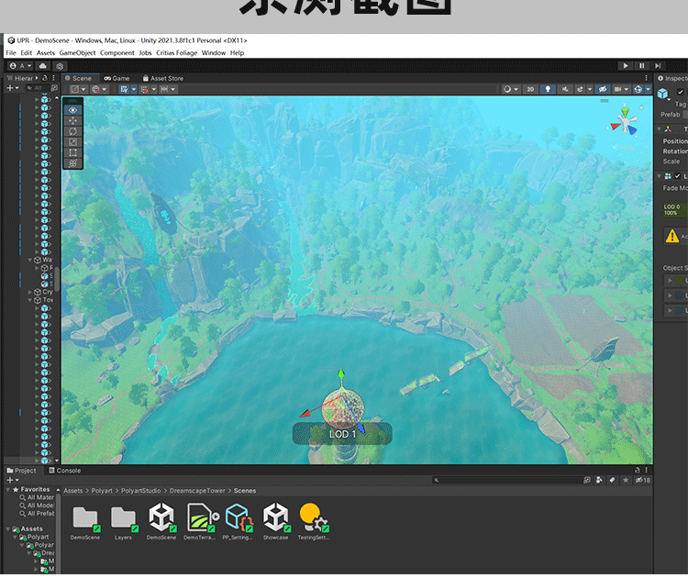
Task: Toggle scene audio button
Action: (565, 89)
